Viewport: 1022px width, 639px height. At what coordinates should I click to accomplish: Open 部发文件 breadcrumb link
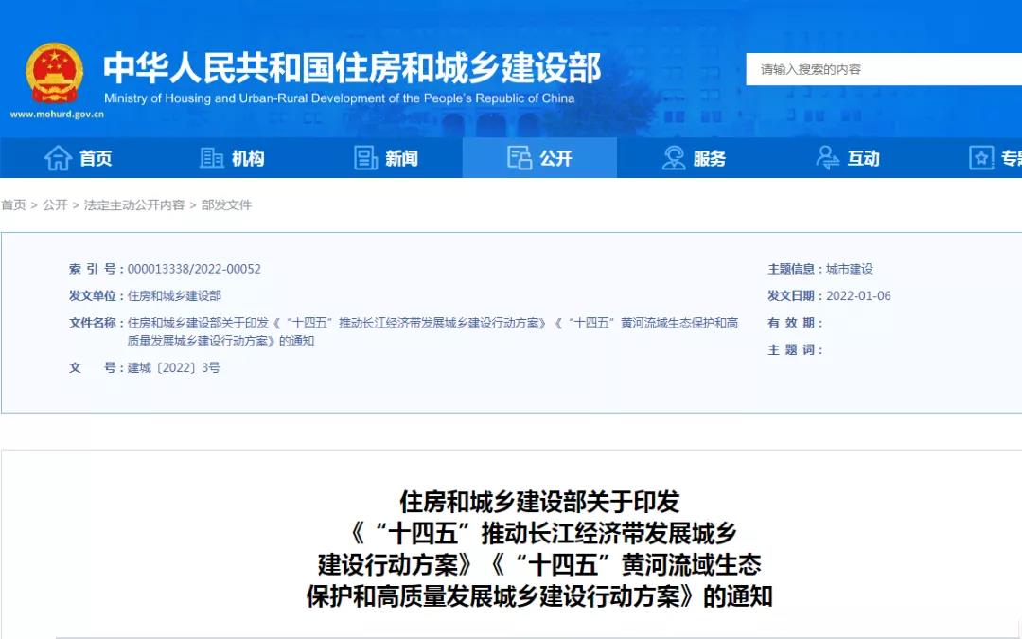click(226, 204)
